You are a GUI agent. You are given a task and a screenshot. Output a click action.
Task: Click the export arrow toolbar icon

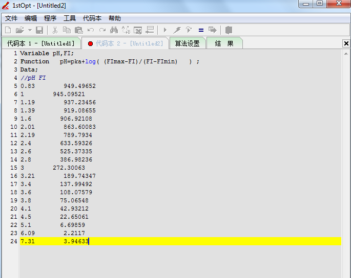[213, 30]
